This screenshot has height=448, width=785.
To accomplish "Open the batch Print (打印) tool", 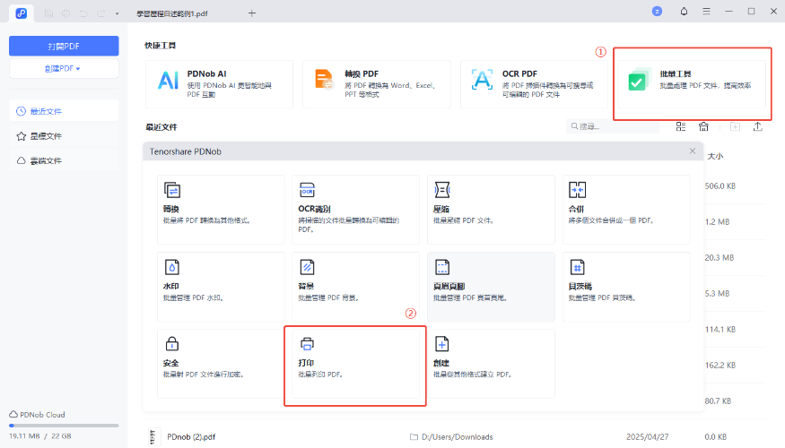I will (x=354, y=364).
